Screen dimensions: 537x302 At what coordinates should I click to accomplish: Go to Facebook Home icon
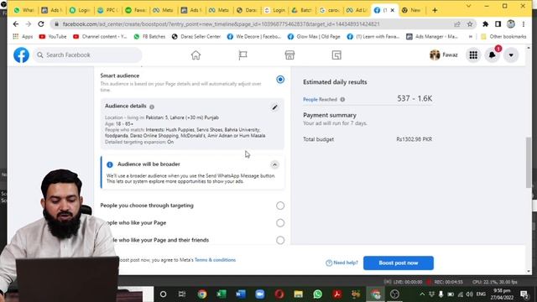click(x=196, y=55)
